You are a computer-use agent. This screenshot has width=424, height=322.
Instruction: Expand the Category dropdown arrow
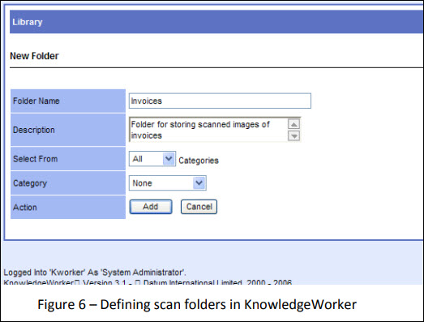pos(199,183)
